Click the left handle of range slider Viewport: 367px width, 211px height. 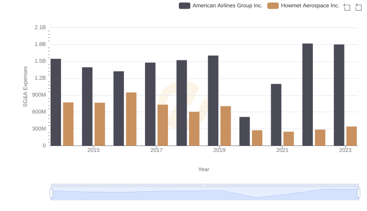pyautogui.click(x=51, y=194)
